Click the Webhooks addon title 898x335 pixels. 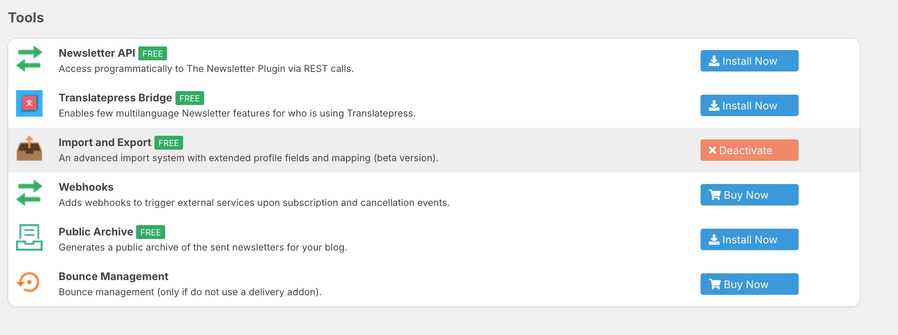coord(86,187)
